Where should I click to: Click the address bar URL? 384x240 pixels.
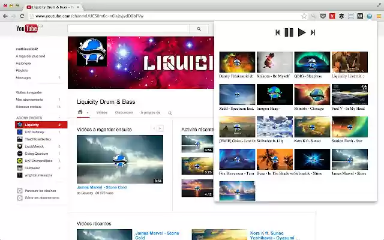[89, 16]
